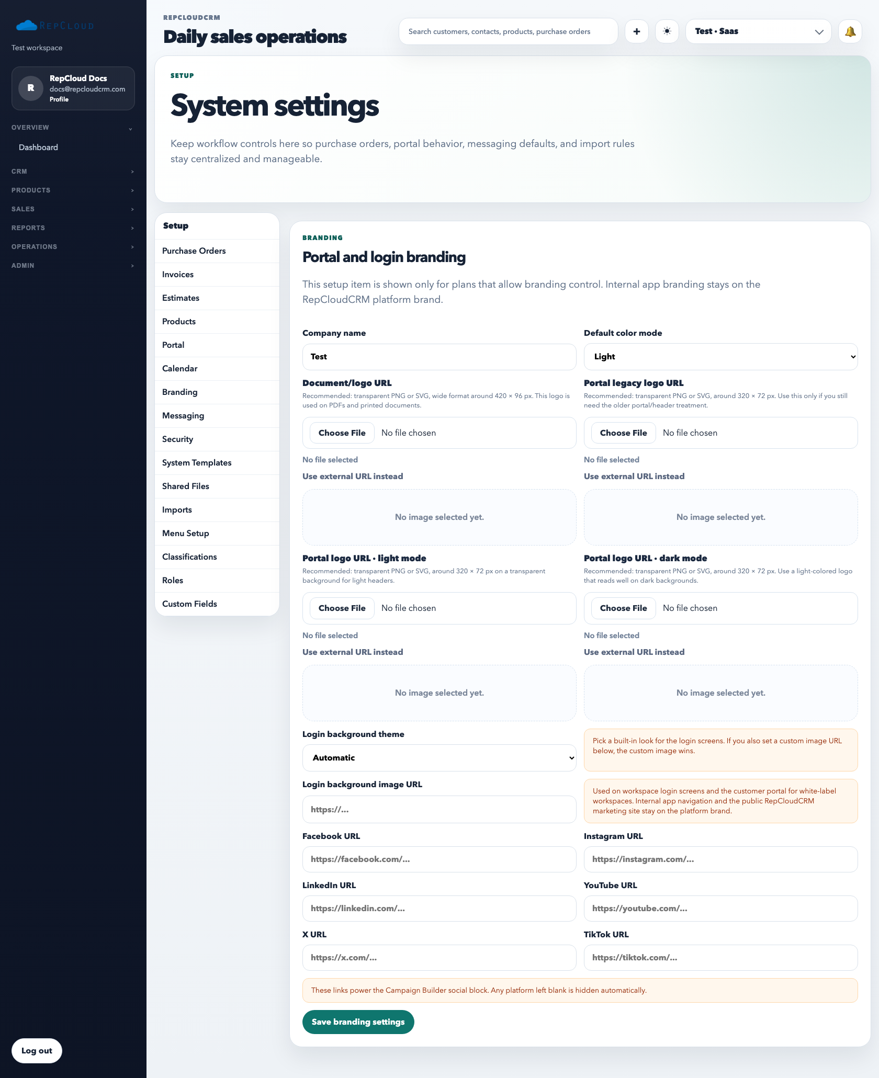
Task: Open the Default color mode dropdown
Action: point(720,357)
